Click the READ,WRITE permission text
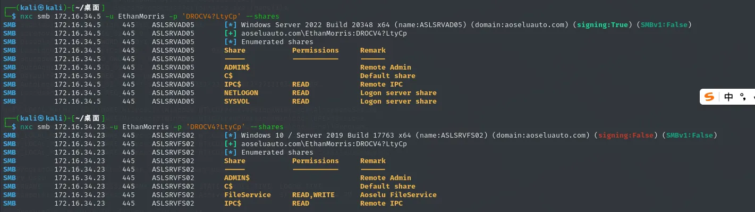The width and height of the screenshot is (755, 212). pos(313,195)
